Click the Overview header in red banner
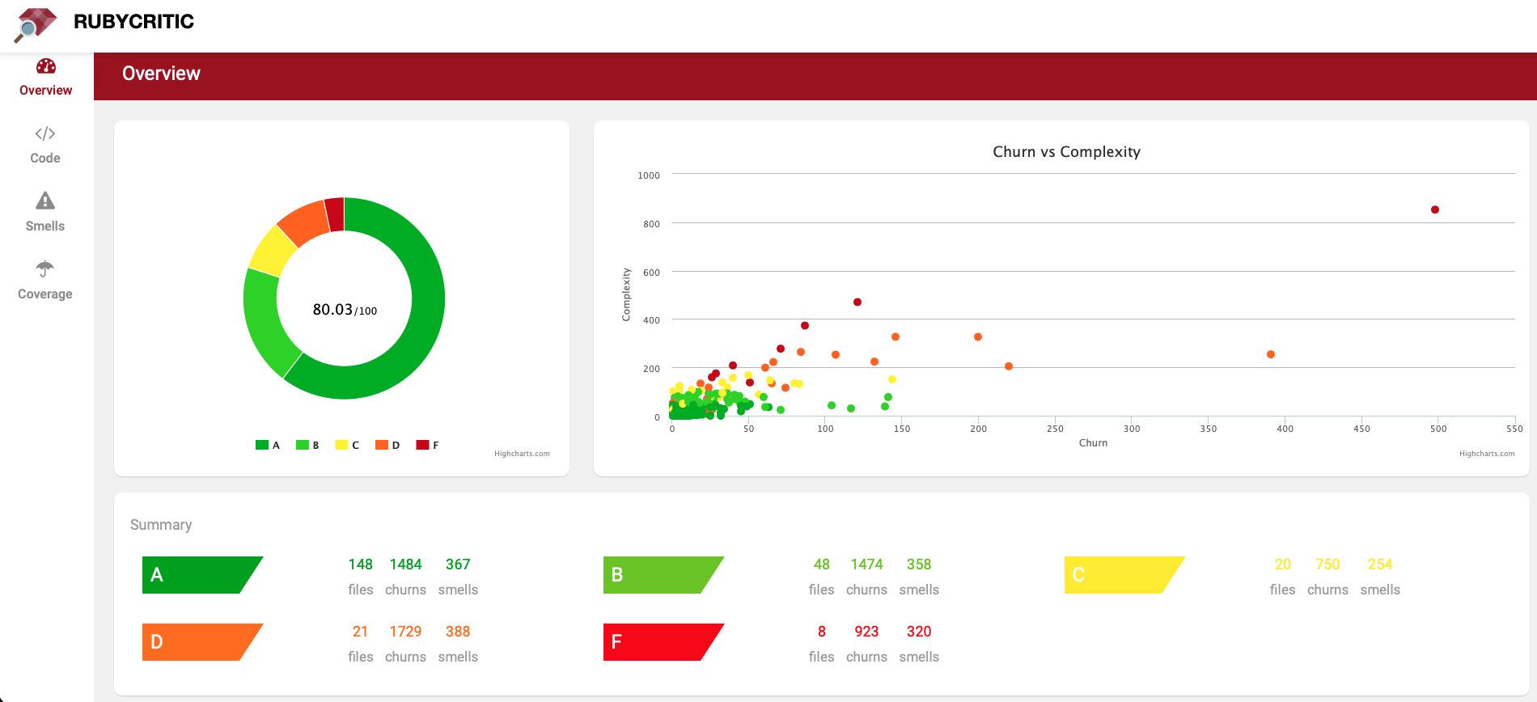Viewport: 1537px width, 702px height. [x=161, y=74]
